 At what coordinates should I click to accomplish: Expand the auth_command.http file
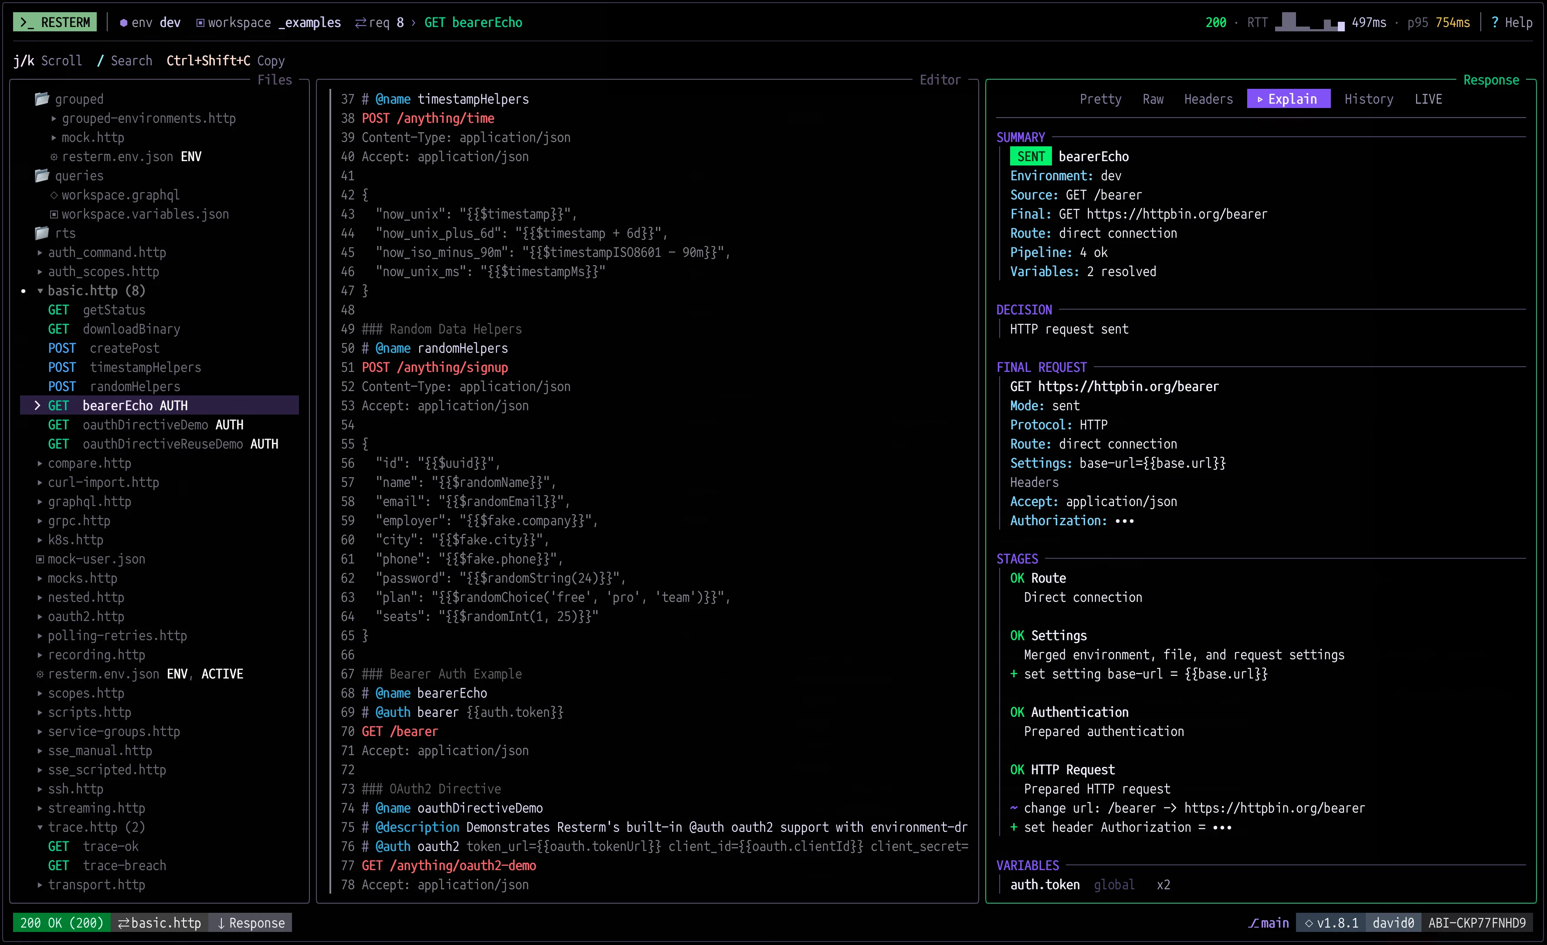point(40,252)
